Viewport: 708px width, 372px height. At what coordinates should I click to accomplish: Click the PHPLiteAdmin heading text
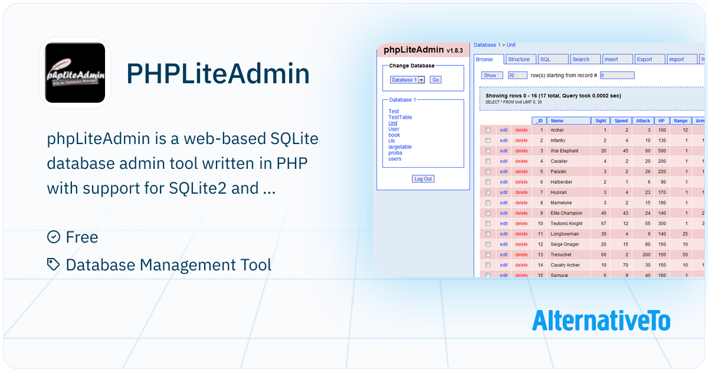218,74
